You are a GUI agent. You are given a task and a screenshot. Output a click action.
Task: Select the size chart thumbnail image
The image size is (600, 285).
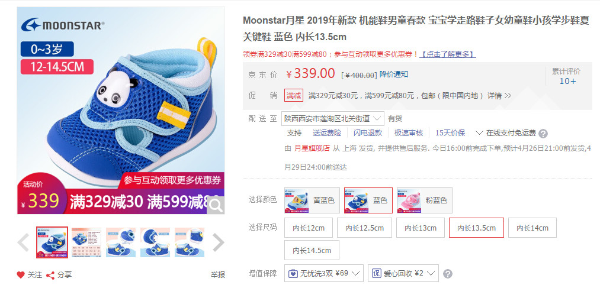86,242
